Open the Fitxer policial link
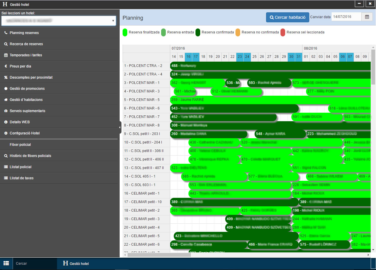 tap(20, 145)
